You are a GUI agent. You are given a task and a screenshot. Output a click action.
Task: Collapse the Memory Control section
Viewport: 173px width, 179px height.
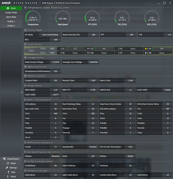pos(25,76)
